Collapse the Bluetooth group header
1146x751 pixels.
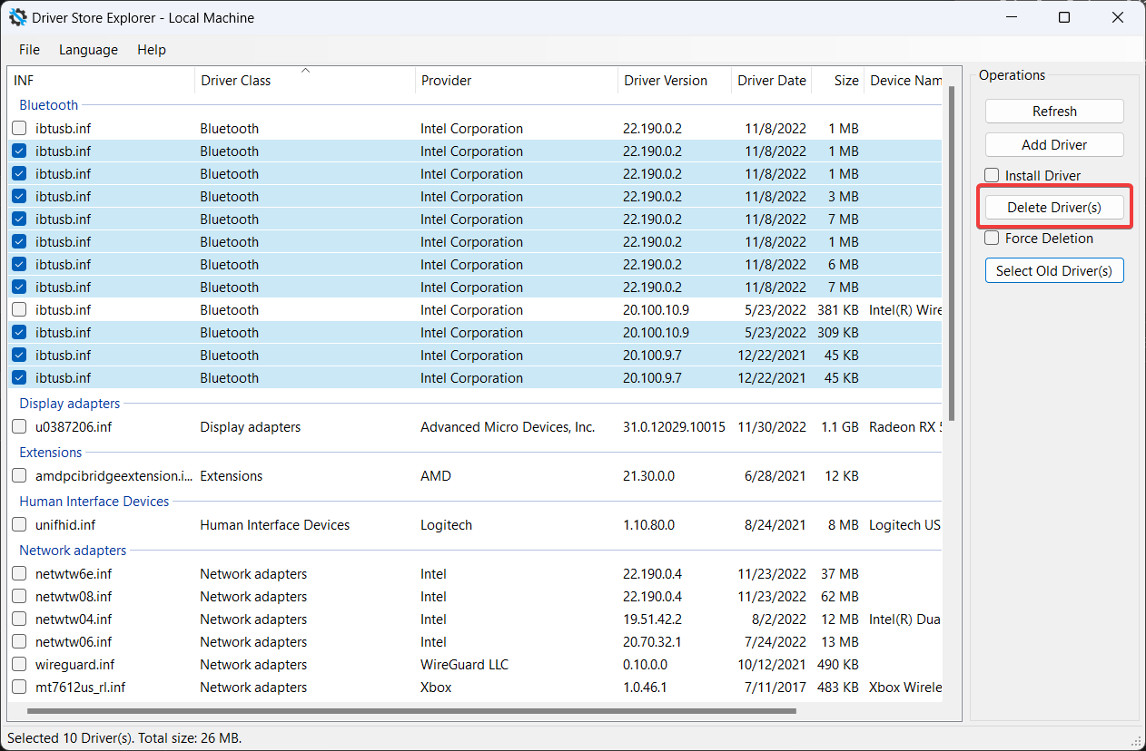click(x=49, y=105)
